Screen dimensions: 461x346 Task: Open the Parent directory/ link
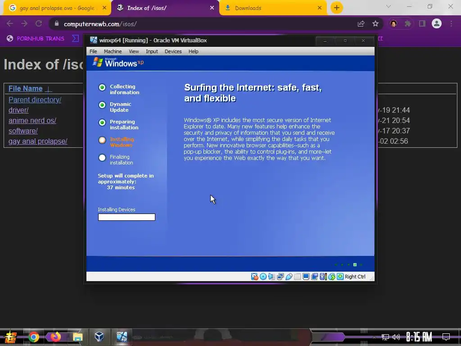[35, 100]
